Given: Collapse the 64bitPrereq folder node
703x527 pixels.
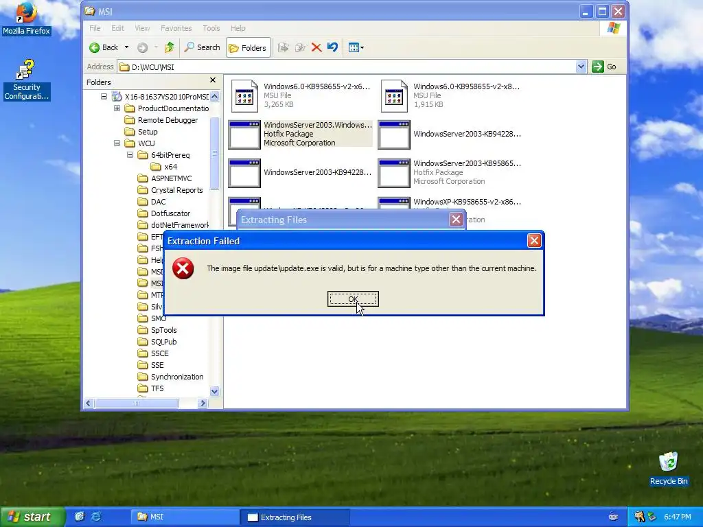Looking at the screenshot, I should pos(130,154).
